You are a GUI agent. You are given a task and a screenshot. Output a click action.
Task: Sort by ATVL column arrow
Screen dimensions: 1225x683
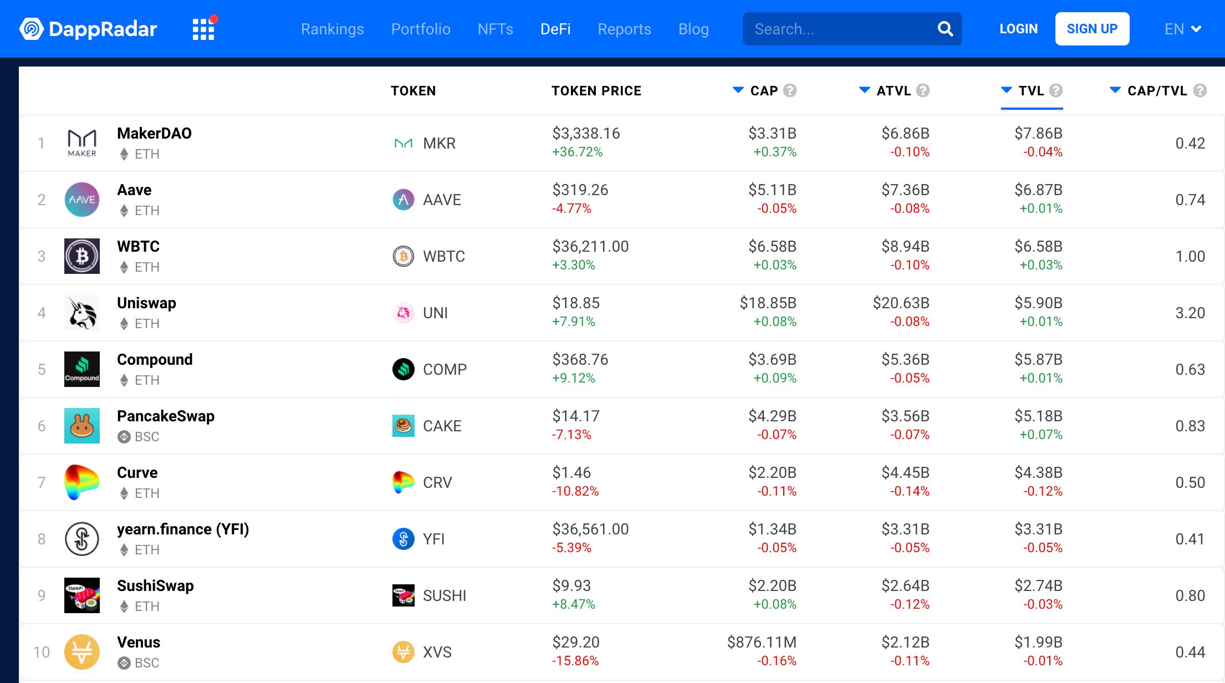(864, 90)
